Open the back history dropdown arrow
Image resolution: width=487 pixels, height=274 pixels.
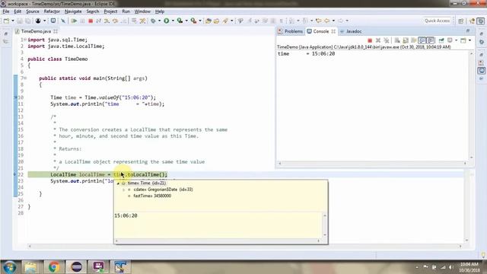coord(333,21)
